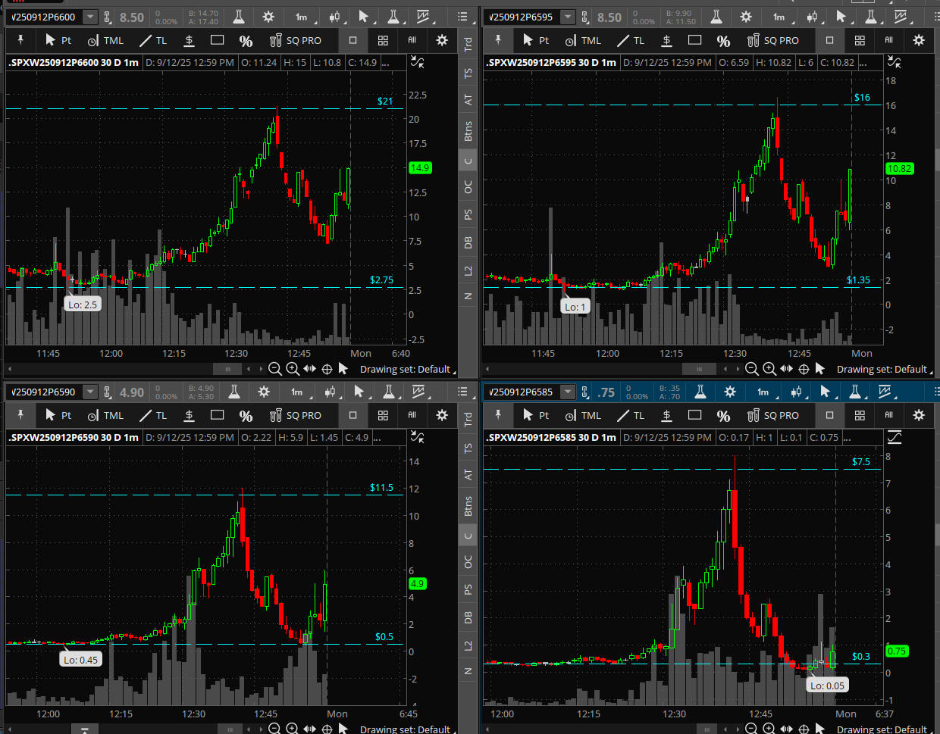Click the SQ PRO button in the P6590 chart
Screen dimensions: 940x734
pos(296,415)
